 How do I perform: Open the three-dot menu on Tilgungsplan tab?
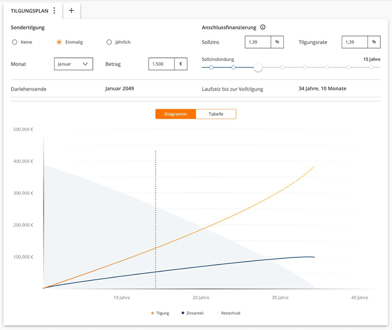[x=54, y=11]
